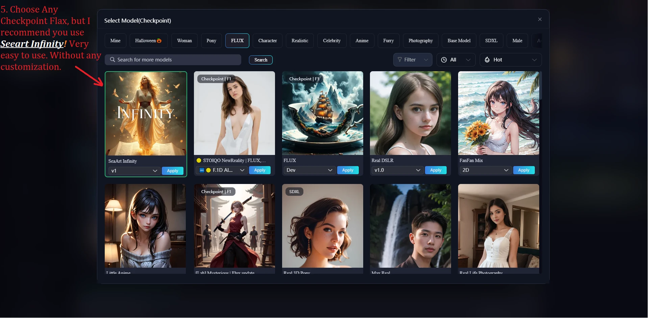The height and width of the screenshot is (318, 648).
Task: Click the search magnifier icon
Action: coord(113,59)
